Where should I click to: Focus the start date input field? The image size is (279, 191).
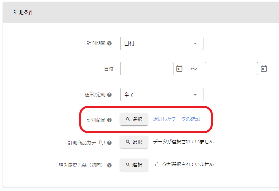click(146, 69)
